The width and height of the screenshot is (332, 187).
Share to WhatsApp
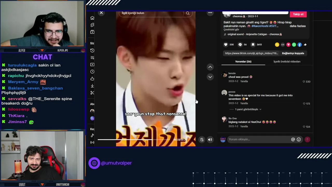(294, 45)
